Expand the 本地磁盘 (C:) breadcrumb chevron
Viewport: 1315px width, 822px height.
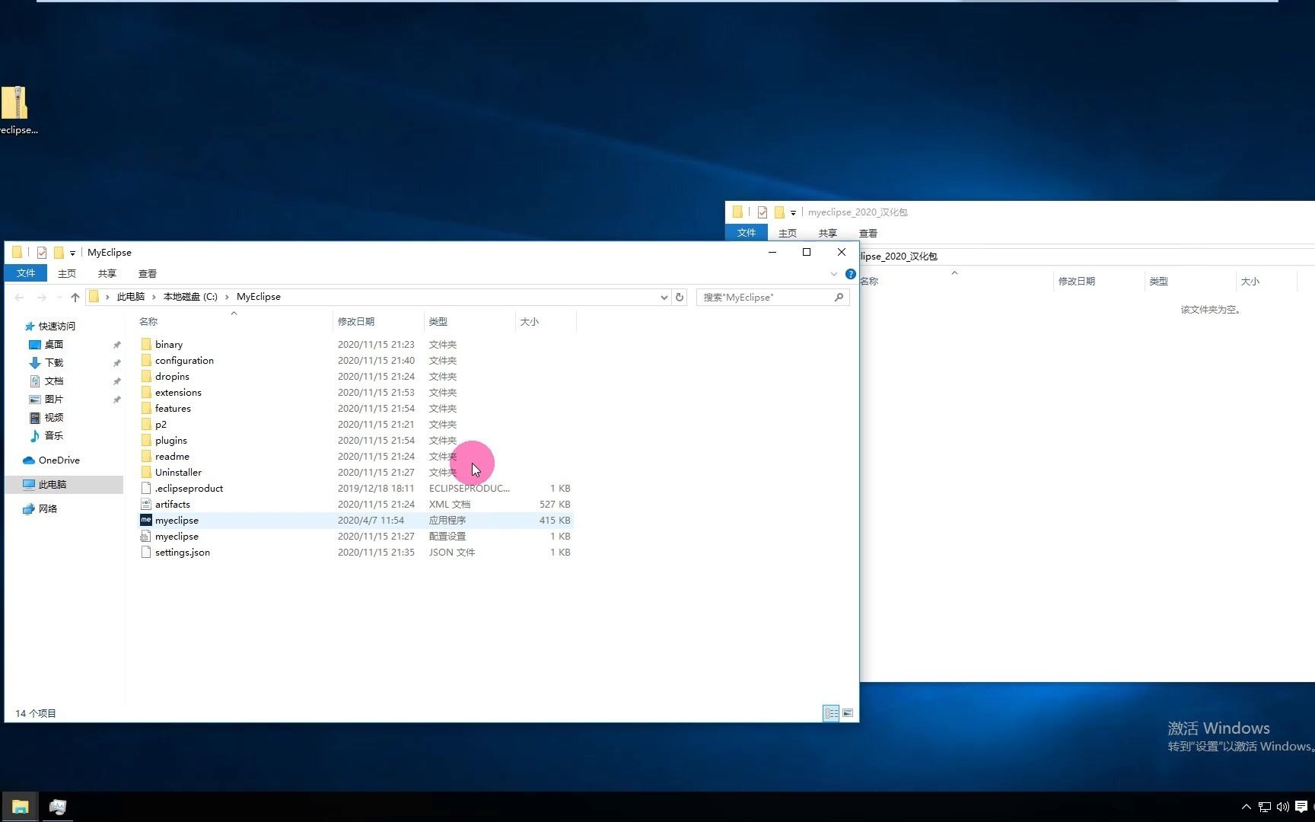click(227, 297)
